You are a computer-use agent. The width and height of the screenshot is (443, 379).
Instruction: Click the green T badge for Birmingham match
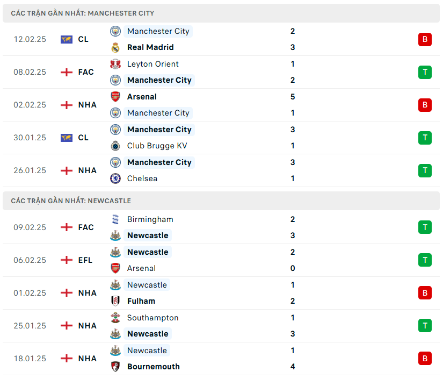(425, 227)
